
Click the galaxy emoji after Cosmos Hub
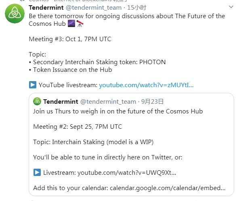click(71, 24)
